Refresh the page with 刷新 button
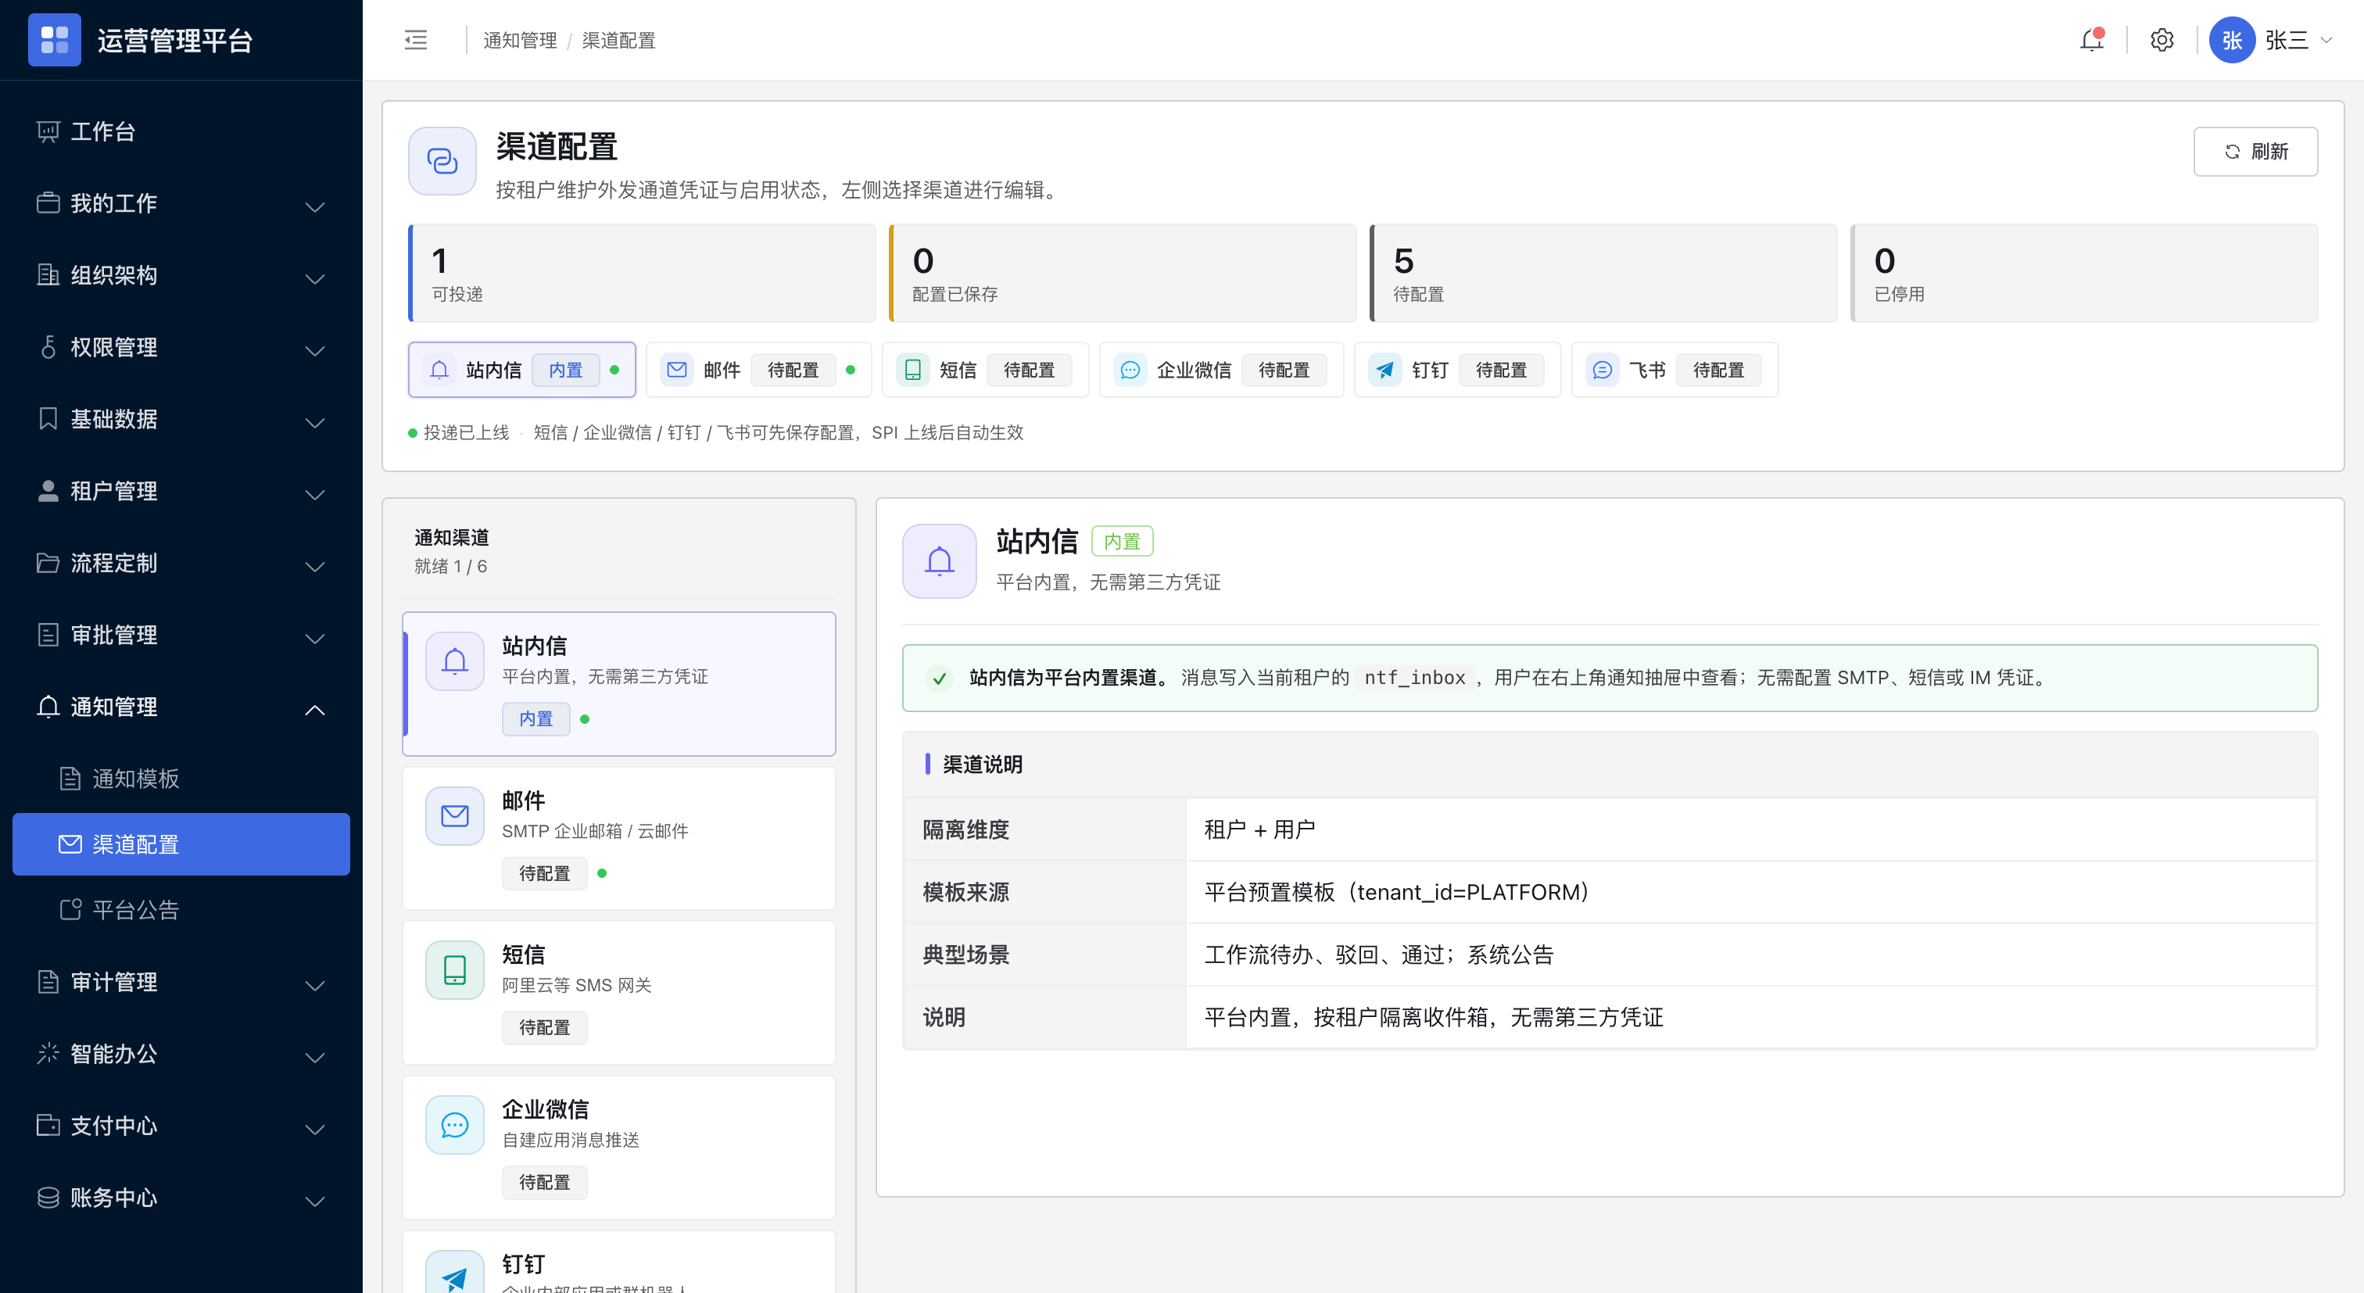Viewport: 2364px width, 1293px height. pos(2255,152)
